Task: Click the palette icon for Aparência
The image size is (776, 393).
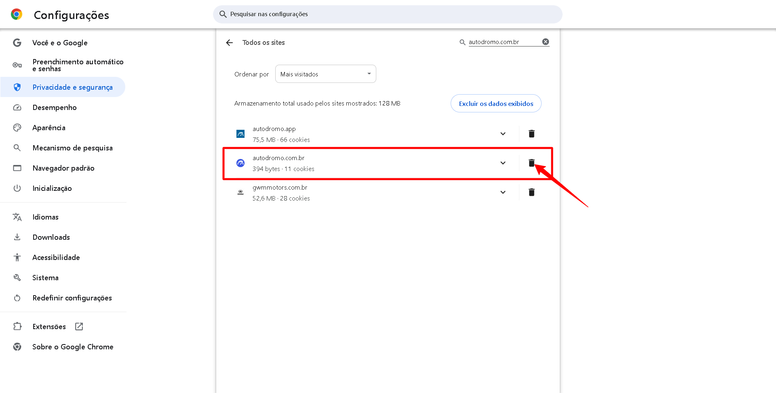Action: tap(17, 128)
